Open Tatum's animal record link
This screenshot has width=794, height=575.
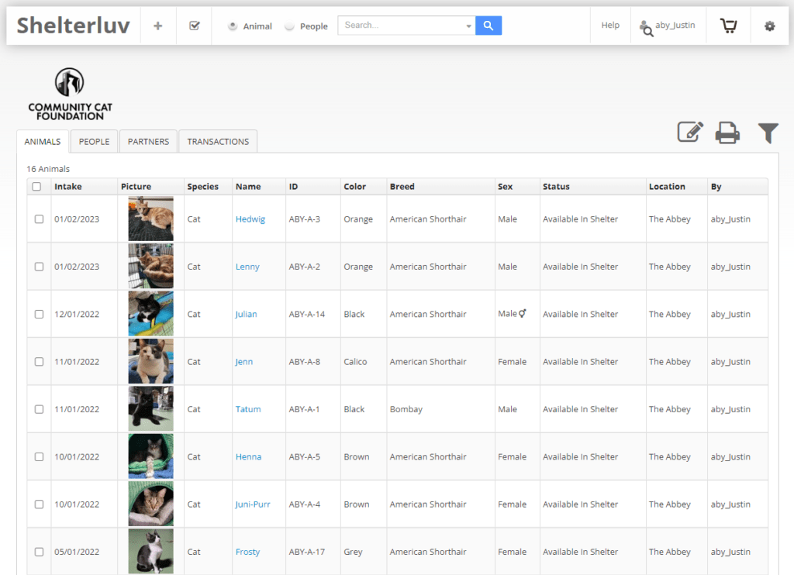pos(248,409)
